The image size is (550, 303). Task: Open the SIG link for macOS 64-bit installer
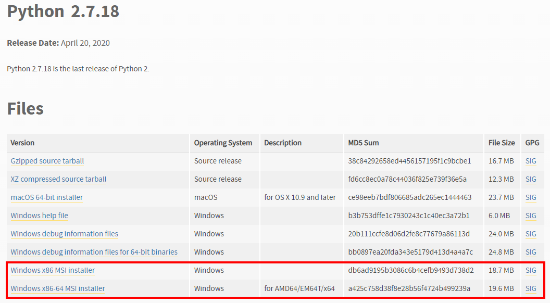coord(531,197)
